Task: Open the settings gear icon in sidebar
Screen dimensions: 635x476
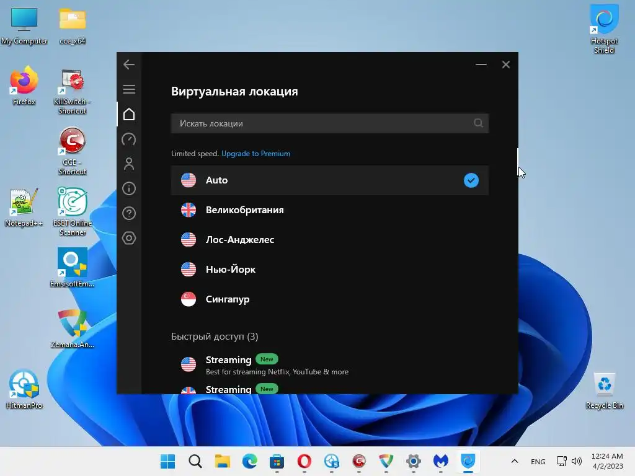Action: pyautogui.click(x=129, y=238)
